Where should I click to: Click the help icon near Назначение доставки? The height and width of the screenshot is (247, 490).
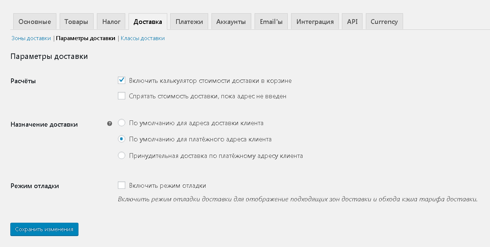tap(109, 124)
